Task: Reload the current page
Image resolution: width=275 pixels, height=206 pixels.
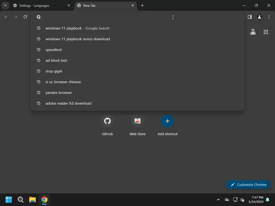Action: coord(25,17)
